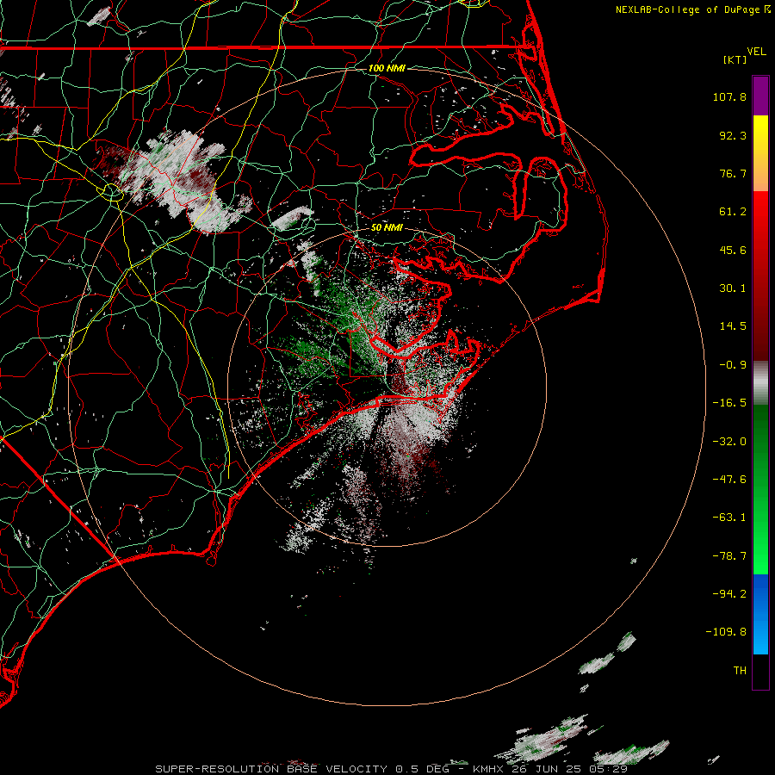Click the 30.1 scale value

click(x=733, y=288)
